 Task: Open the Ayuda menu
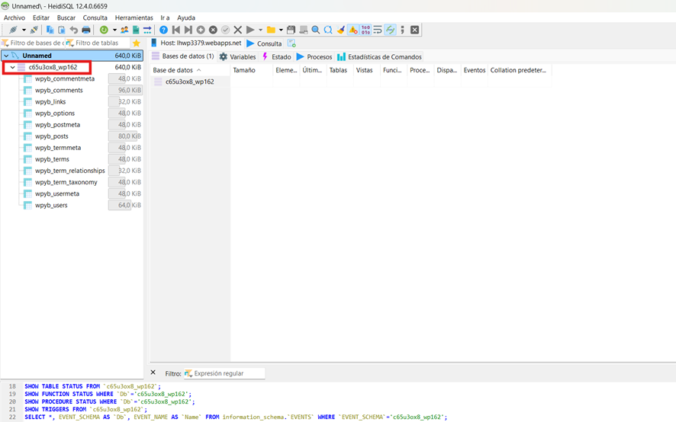tap(186, 18)
